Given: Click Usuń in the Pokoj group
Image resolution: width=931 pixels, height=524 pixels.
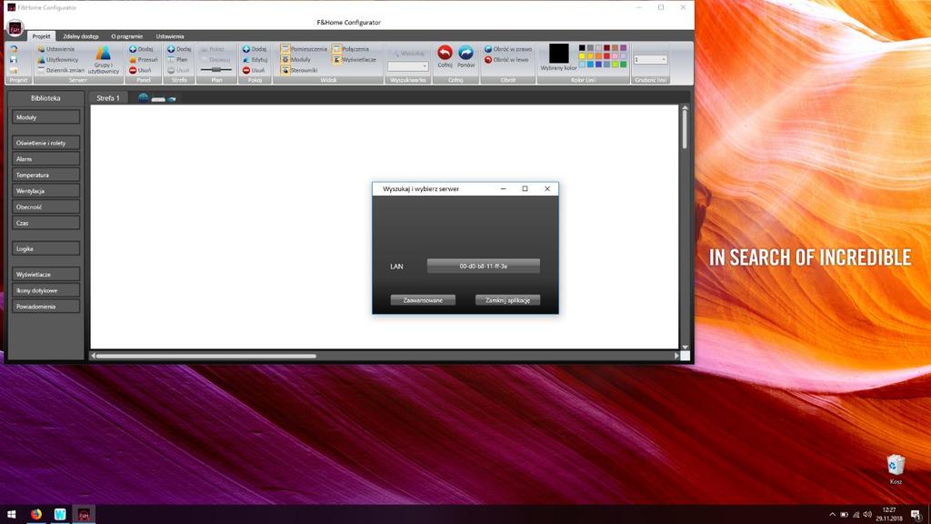Looking at the screenshot, I should point(254,70).
